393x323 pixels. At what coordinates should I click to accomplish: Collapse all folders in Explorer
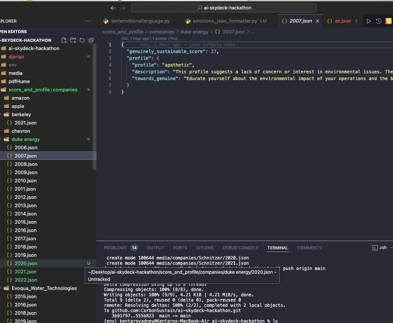pos(91,40)
